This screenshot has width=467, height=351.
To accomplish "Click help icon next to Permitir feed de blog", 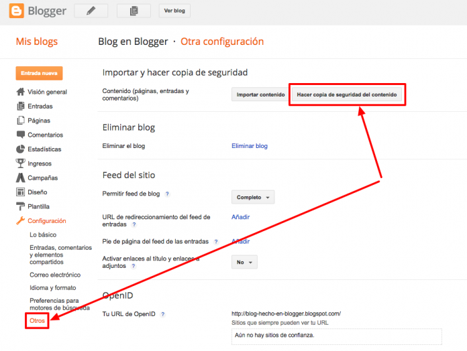I will pos(167,194).
